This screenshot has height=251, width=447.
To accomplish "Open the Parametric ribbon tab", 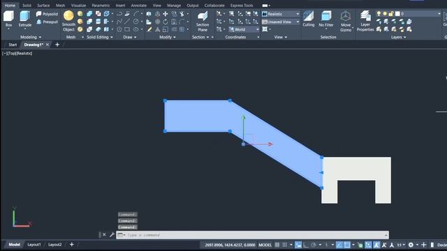I will click(x=101, y=5).
